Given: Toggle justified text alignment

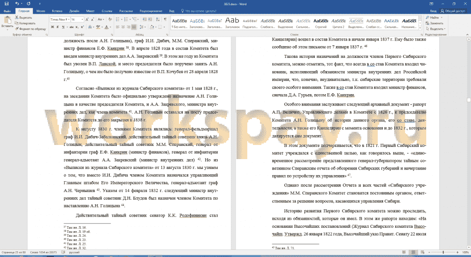Looking at the screenshot, I should 134,27.
